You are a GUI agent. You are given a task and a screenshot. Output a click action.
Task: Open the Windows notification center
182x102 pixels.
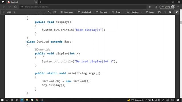(x=178, y=100)
